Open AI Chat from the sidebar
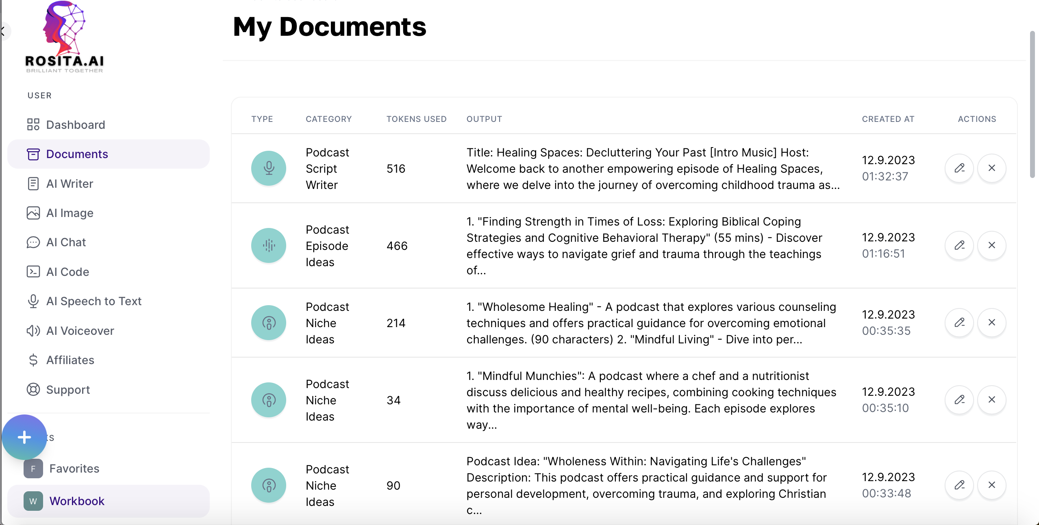Screen dimensions: 1039x525 tap(66, 242)
